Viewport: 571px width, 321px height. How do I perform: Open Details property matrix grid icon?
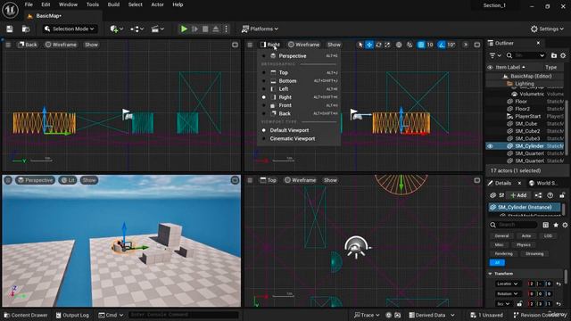coord(545,225)
